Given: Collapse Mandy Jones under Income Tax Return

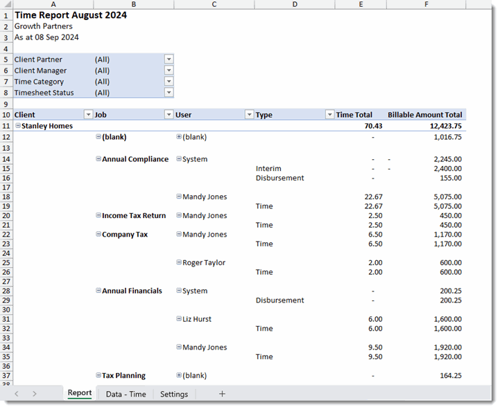Looking at the screenshot, I should click(179, 215).
